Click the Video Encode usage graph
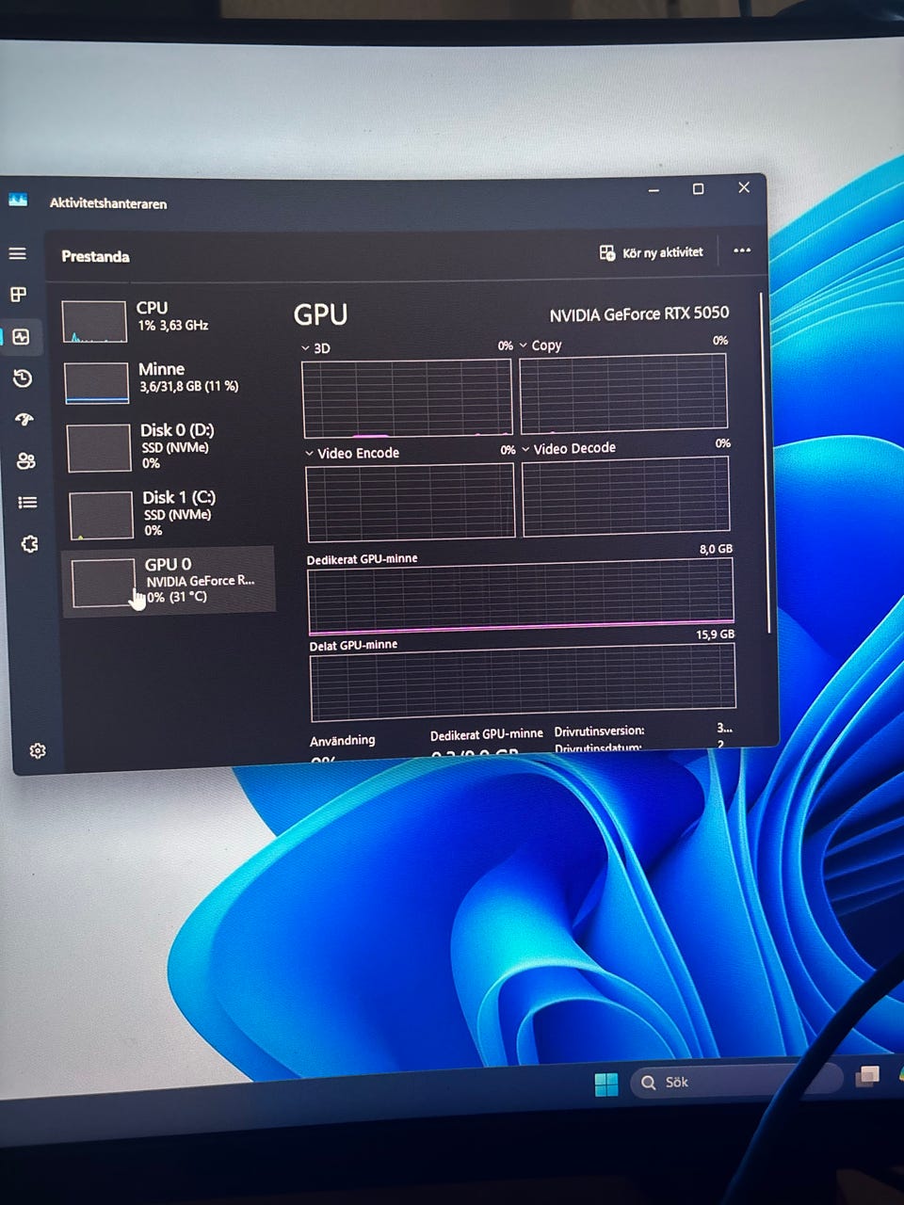 (411, 502)
